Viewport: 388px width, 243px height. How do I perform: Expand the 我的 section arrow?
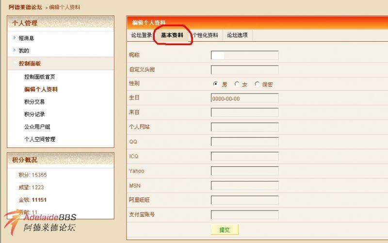pos(15,50)
